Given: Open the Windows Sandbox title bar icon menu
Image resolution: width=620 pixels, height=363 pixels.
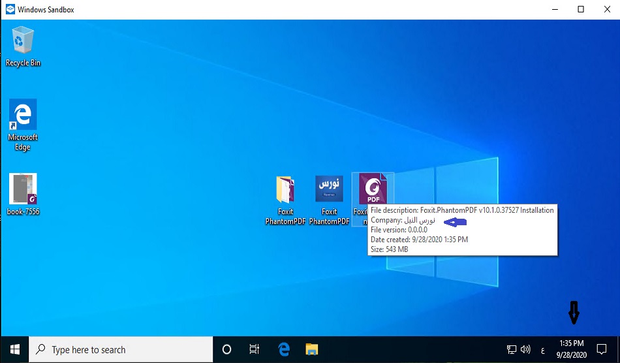Looking at the screenshot, I should (x=10, y=9).
